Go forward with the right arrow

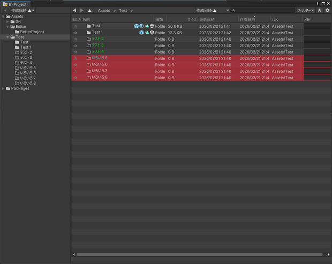pyautogui.click(x=82, y=10)
